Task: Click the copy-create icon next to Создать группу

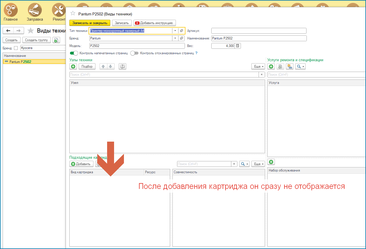Action: 56,40
